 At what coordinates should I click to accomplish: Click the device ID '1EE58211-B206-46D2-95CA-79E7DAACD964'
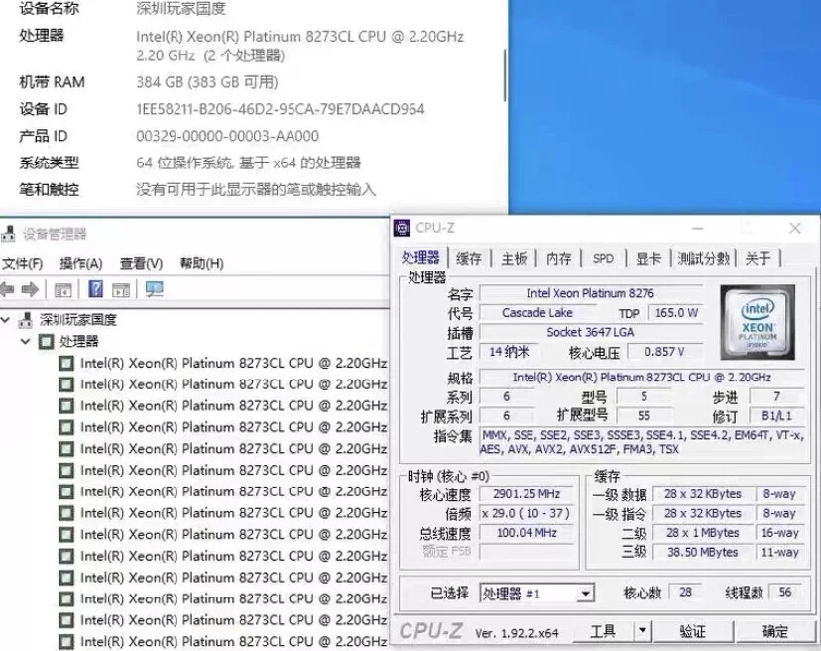tap(281, 109)
